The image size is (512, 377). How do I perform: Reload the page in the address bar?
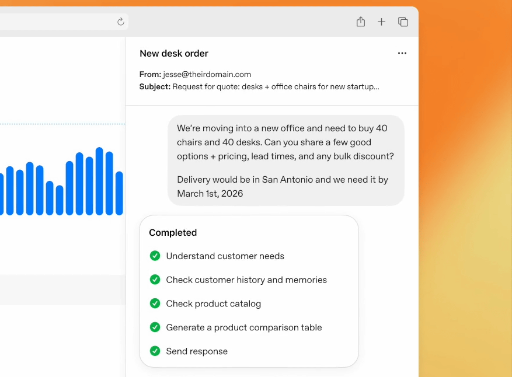click(x=121, y=22)
